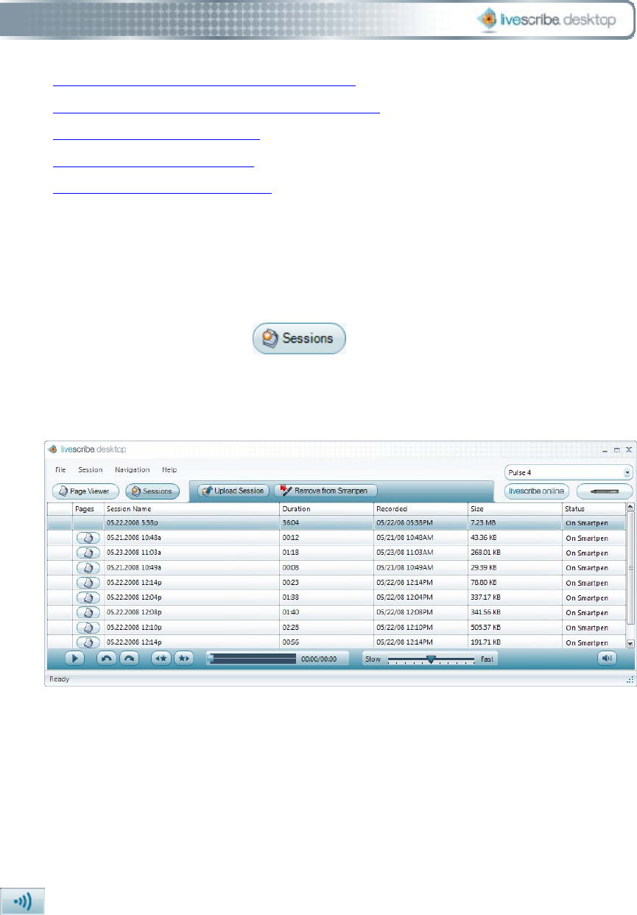Viewport: 637px width, 915px height.
Task: Click the Pages column header
Action: point(88,508)
